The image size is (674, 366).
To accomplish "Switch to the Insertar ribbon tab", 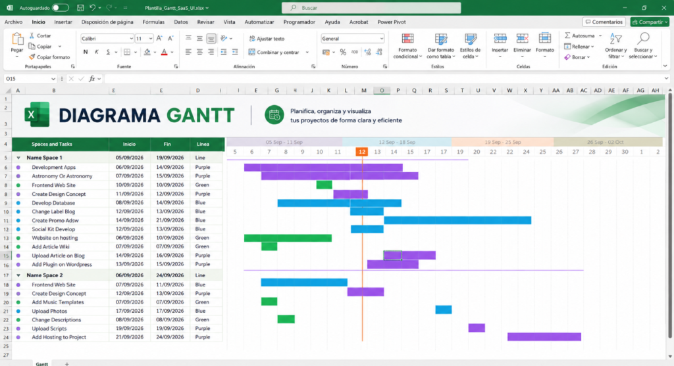I will 63,22.
